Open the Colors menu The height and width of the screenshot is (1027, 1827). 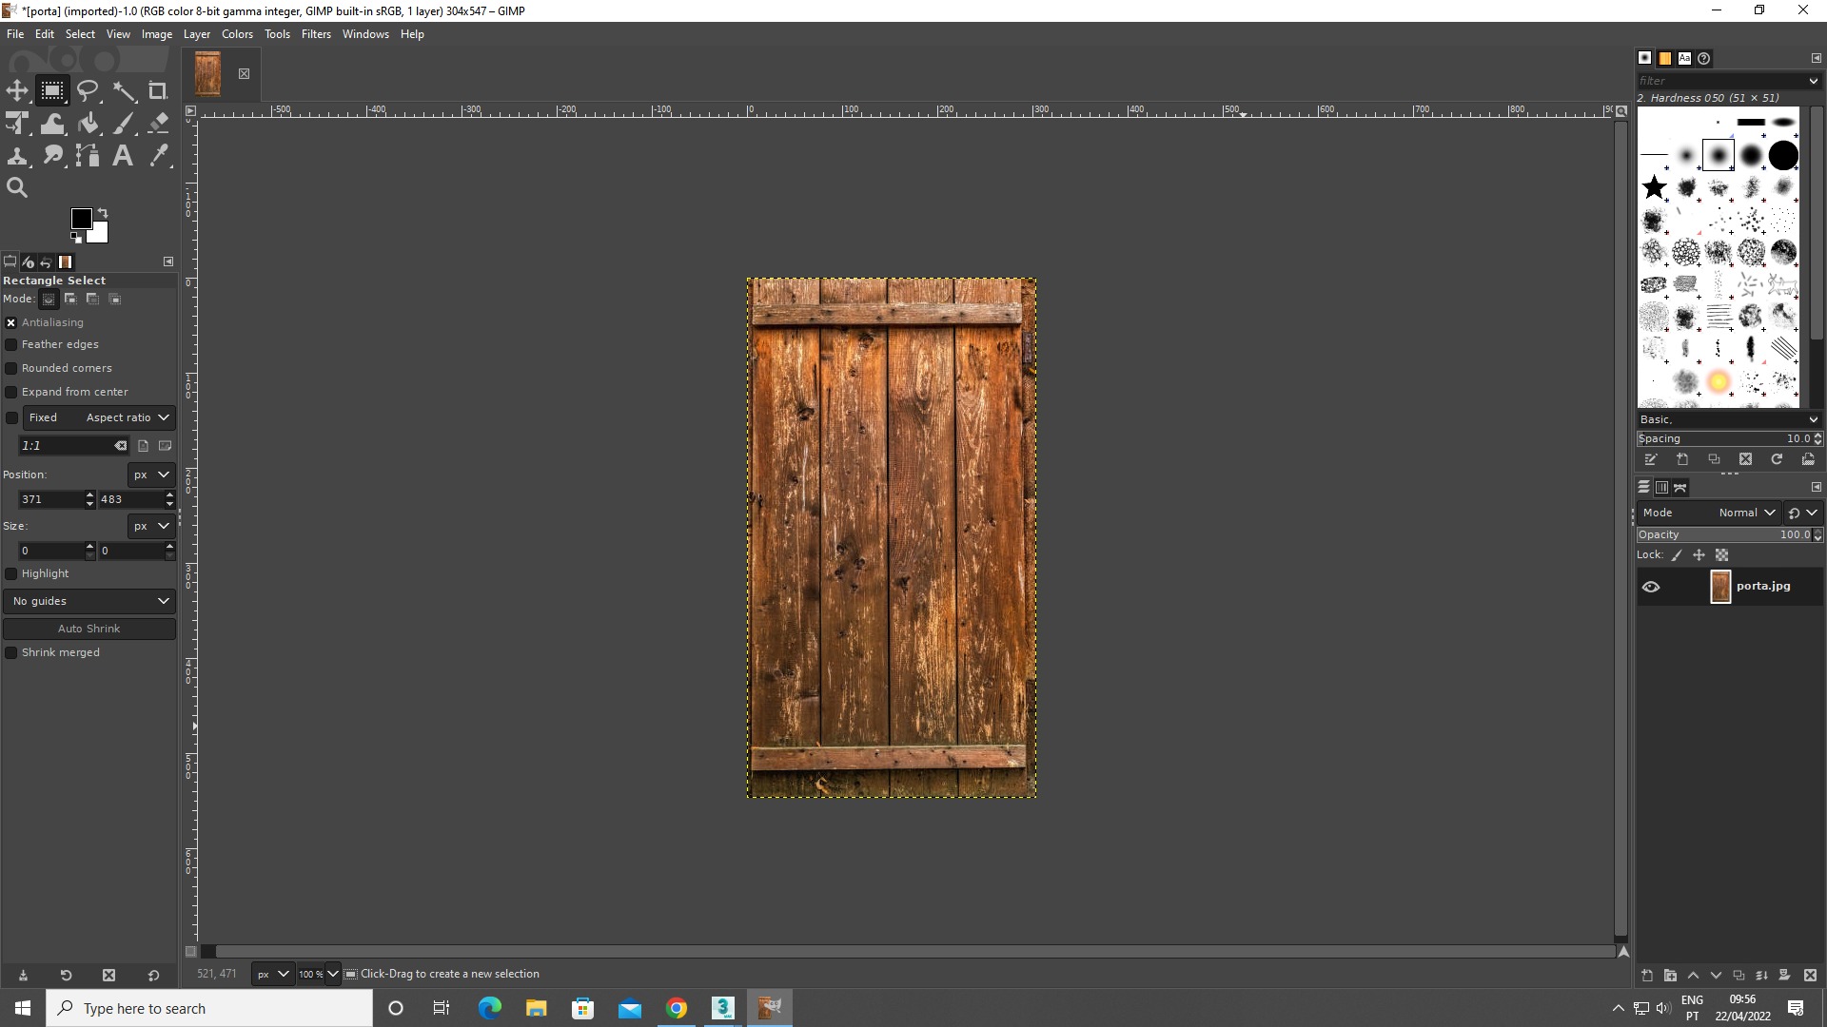237,34
